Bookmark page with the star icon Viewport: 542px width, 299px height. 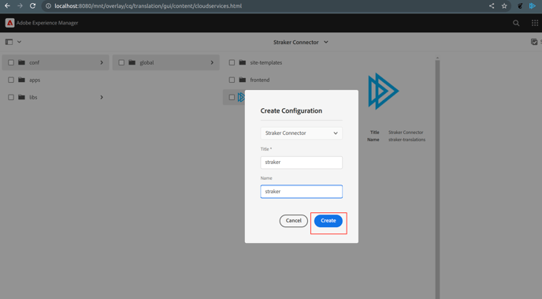[x=504, y=6]
